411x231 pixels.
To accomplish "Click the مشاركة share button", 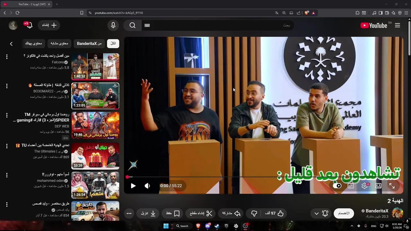I will coord(231,213).
